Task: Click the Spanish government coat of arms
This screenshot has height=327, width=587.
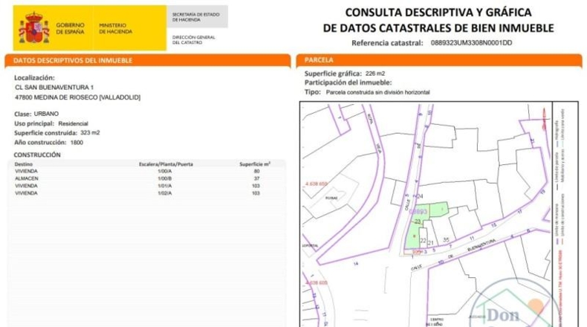Action: pos(33,27)
